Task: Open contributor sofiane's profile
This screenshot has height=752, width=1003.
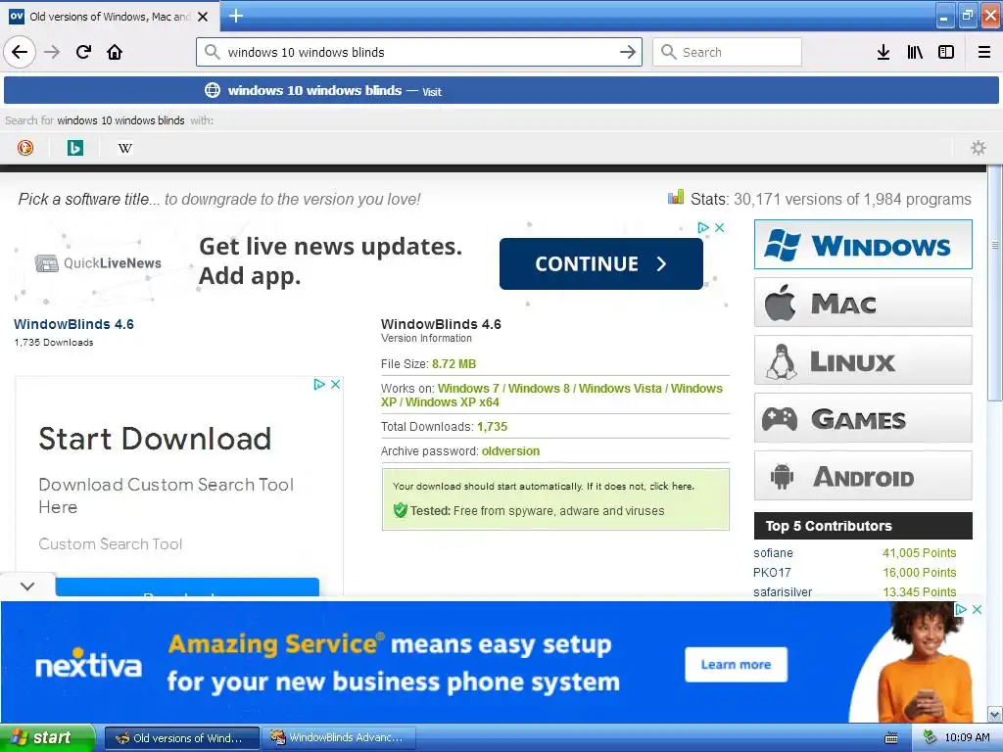Action: [773, 553]
